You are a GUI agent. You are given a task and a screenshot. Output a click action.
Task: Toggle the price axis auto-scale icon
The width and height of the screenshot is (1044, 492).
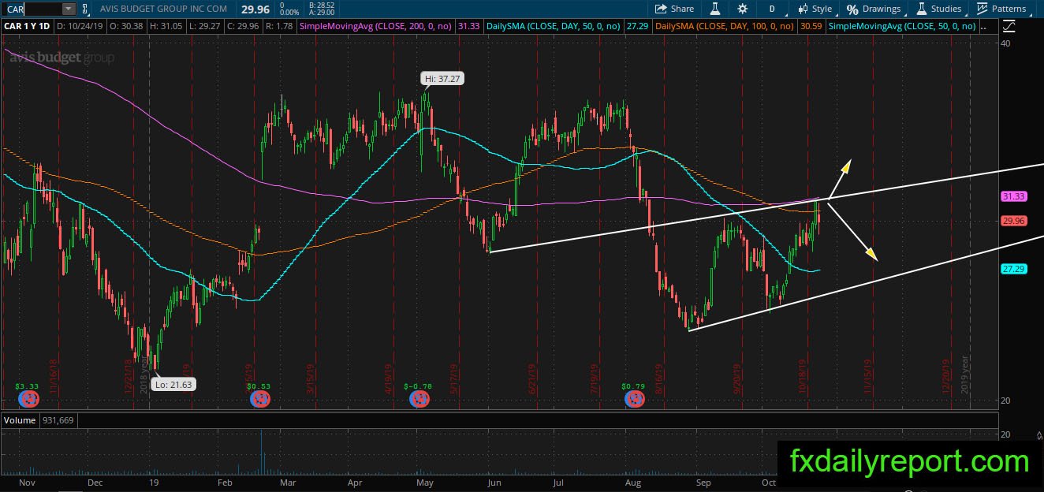pos(1008,26)
